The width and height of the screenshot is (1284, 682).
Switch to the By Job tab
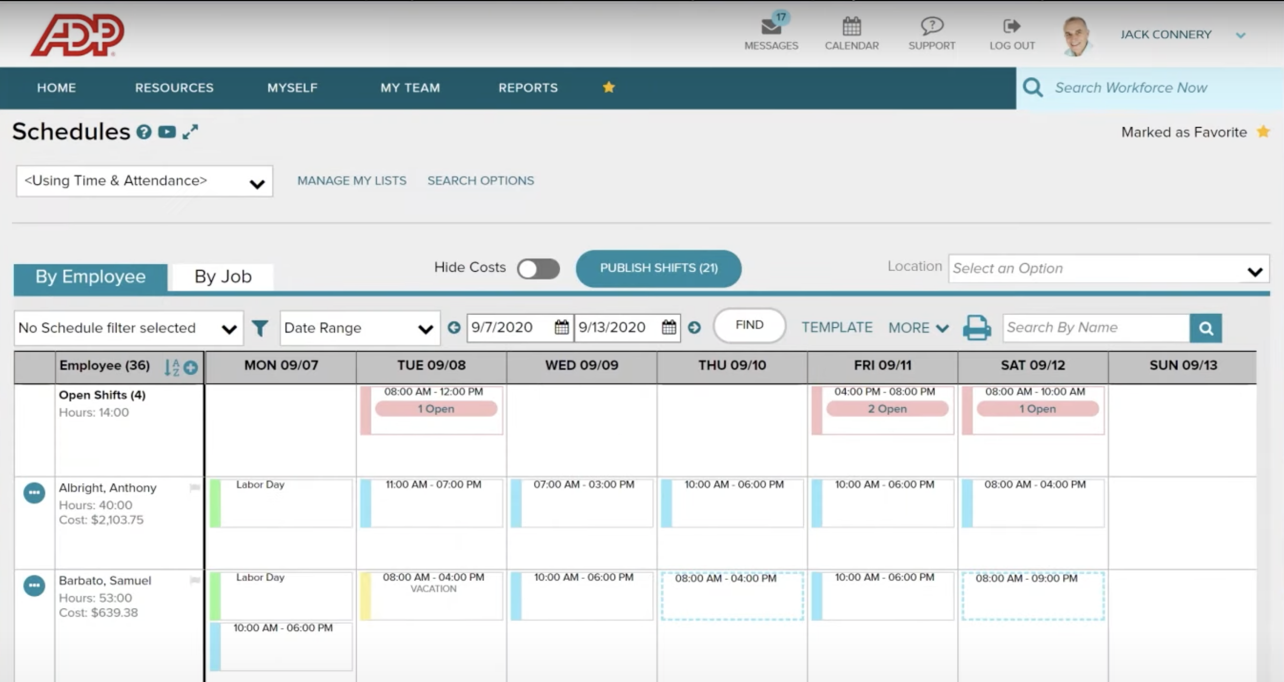(223, 276)
